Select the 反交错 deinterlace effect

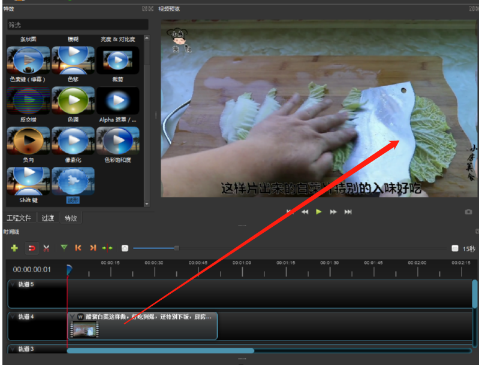28,101
